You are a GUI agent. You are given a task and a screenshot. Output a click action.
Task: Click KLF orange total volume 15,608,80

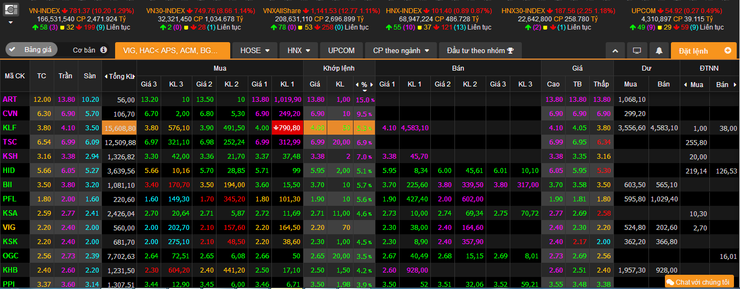[119, 128]
